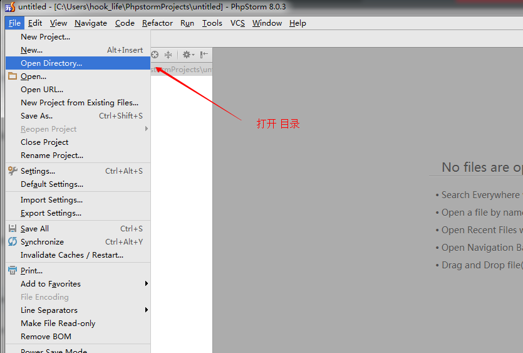Expand the Add to Favorites submenu arrow

point(146,283)
